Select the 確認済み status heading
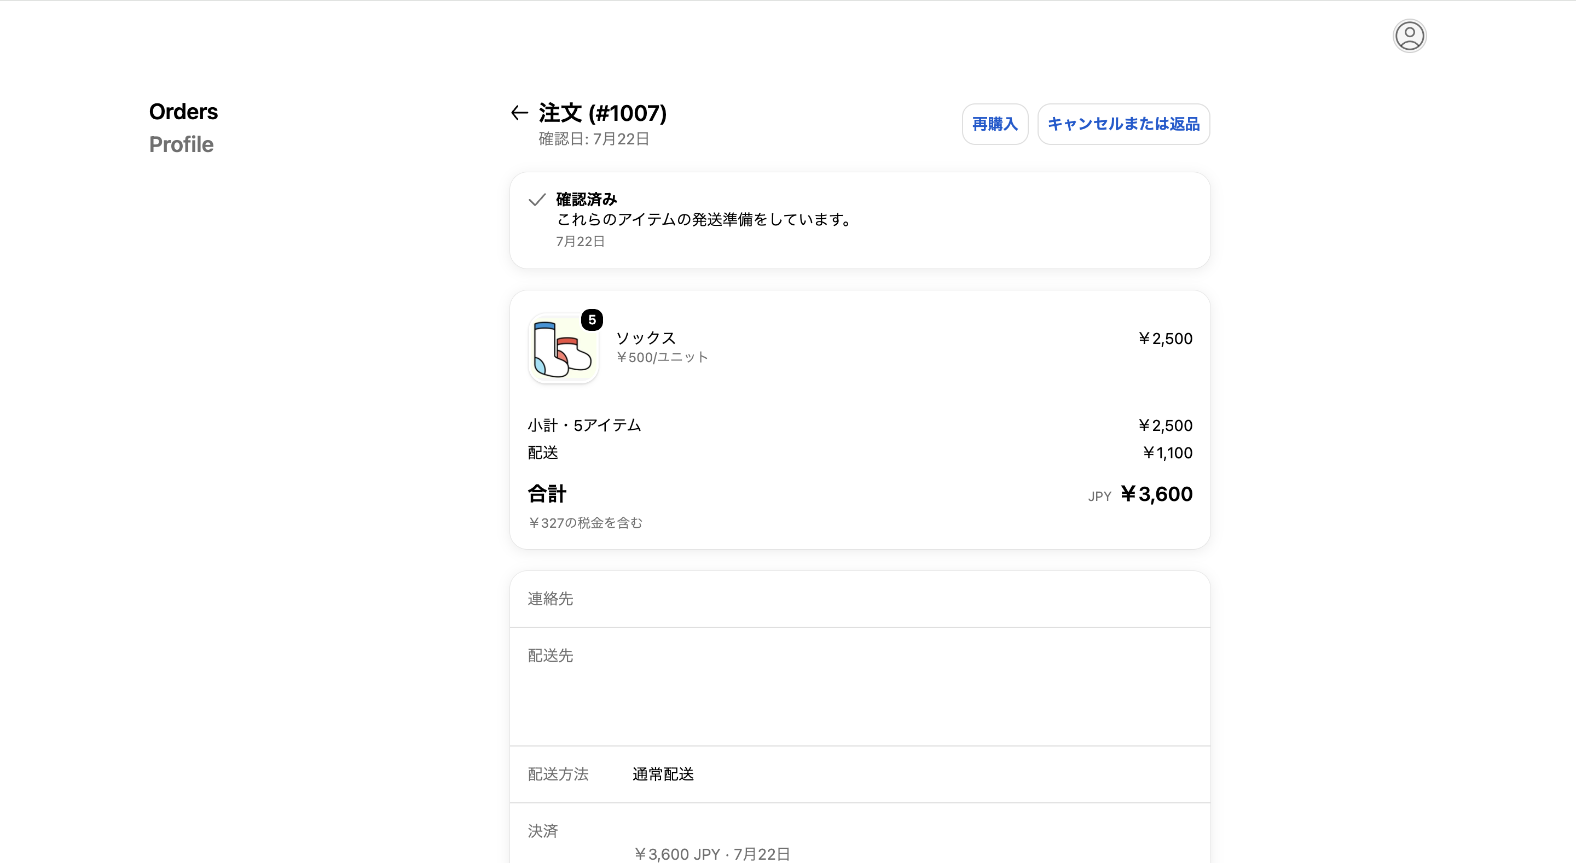The height and width of the screenshot is (863, 1576). click(x=586, y=200)
